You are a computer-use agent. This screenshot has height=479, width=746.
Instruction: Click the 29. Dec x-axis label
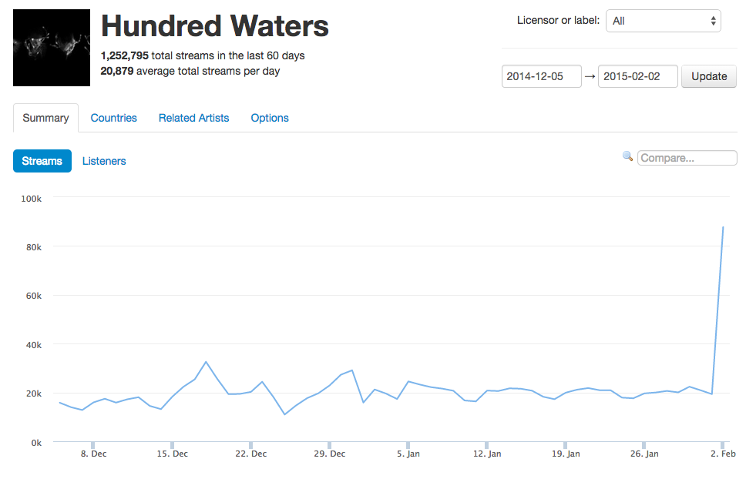pyautogui.click(x=330, y=454)
